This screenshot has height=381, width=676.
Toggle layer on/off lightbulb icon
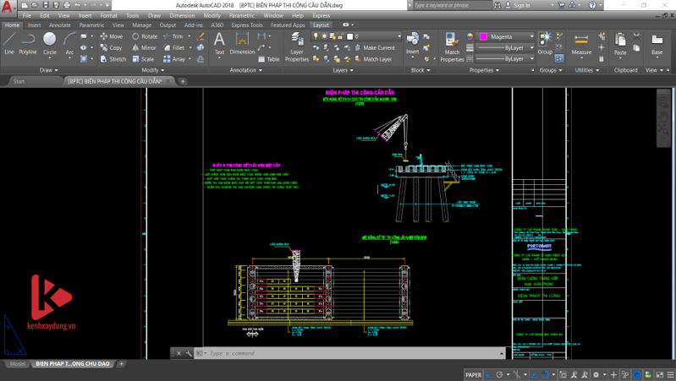(316, 36)
